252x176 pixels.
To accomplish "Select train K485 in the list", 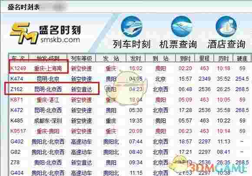I will 17,121.
